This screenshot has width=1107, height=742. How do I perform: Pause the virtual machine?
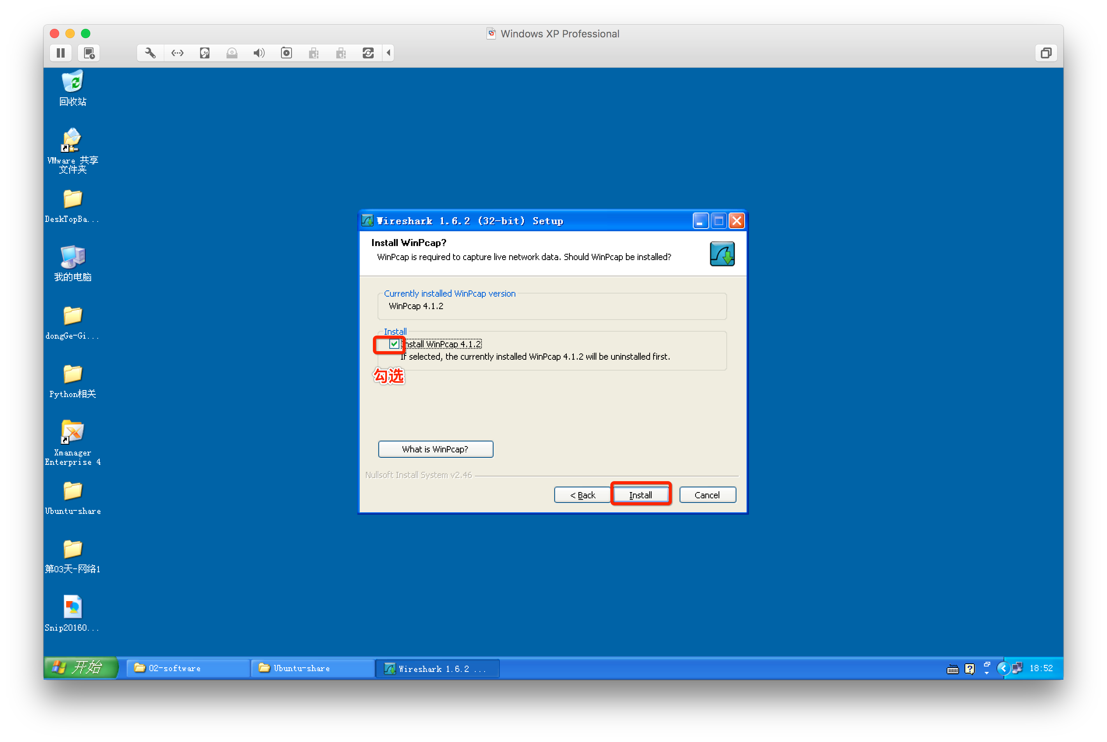point(61,53)
